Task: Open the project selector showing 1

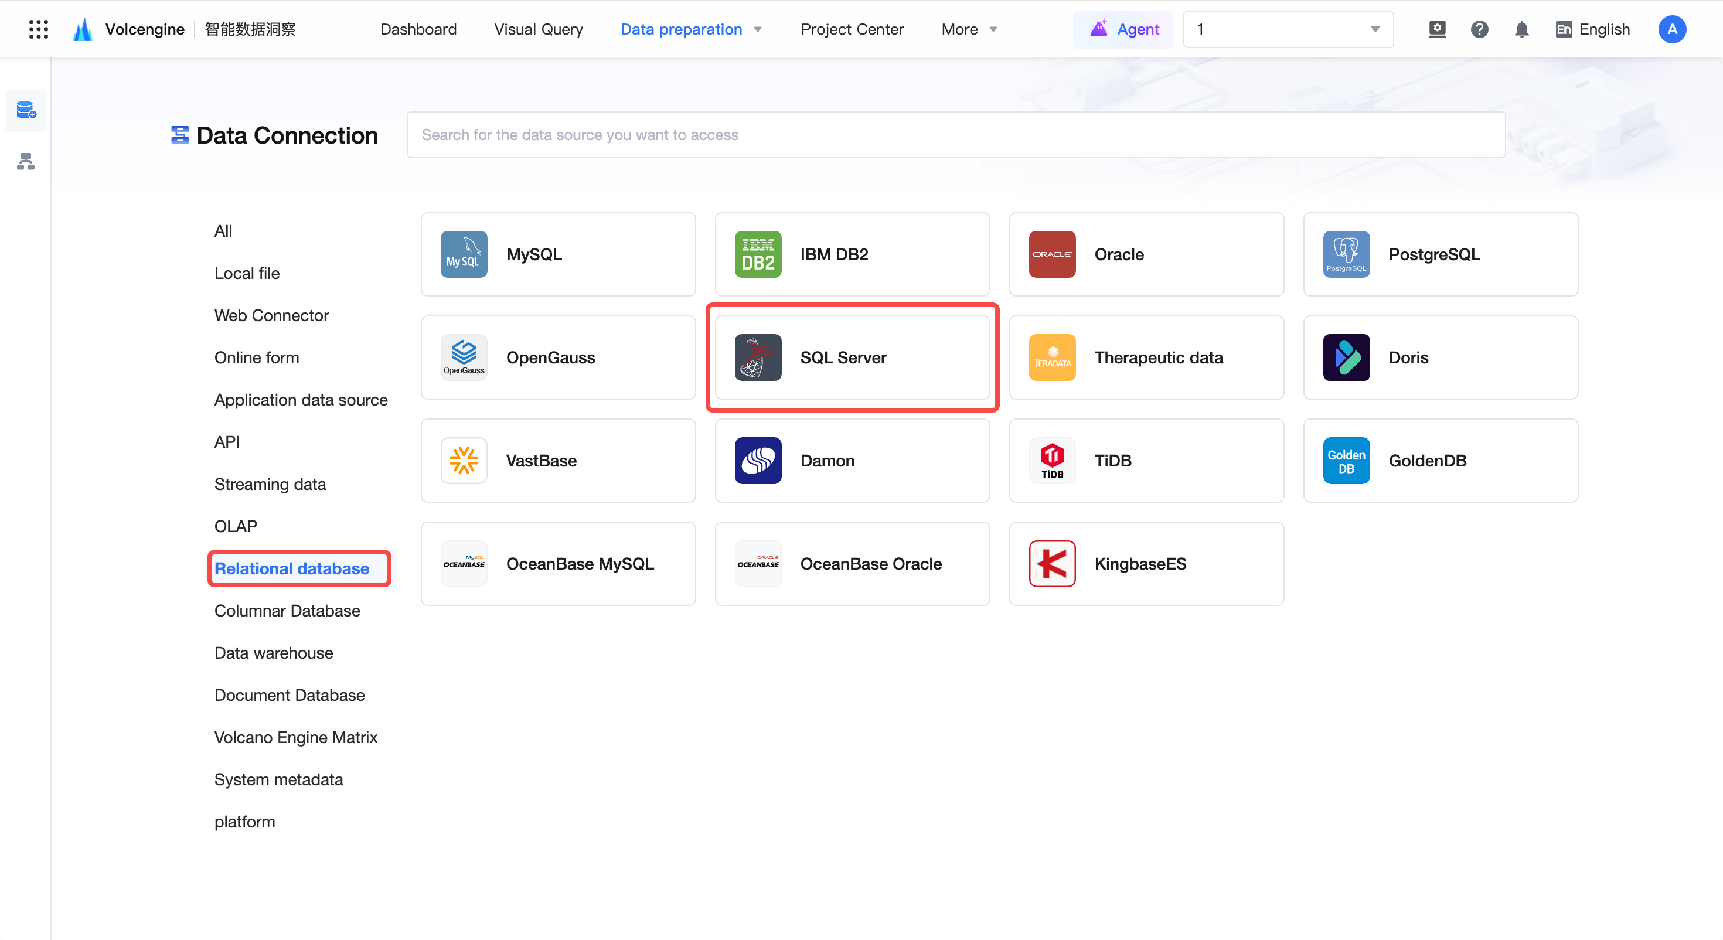Action: 1288,29
